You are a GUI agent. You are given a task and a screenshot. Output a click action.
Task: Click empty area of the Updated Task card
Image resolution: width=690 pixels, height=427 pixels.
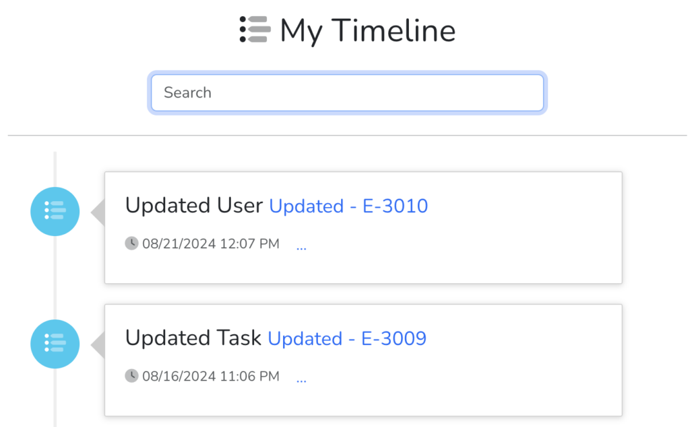tap(484, 387)
